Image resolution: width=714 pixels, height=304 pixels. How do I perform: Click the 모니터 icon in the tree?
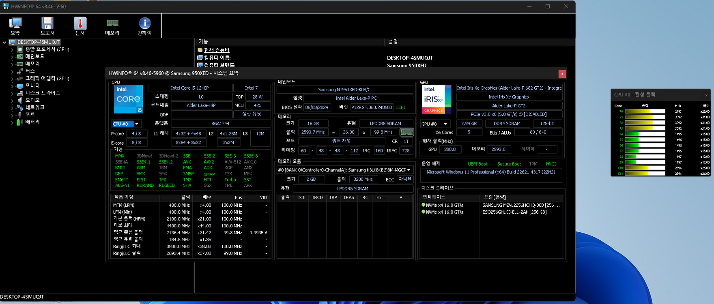(x=19, y=86)
